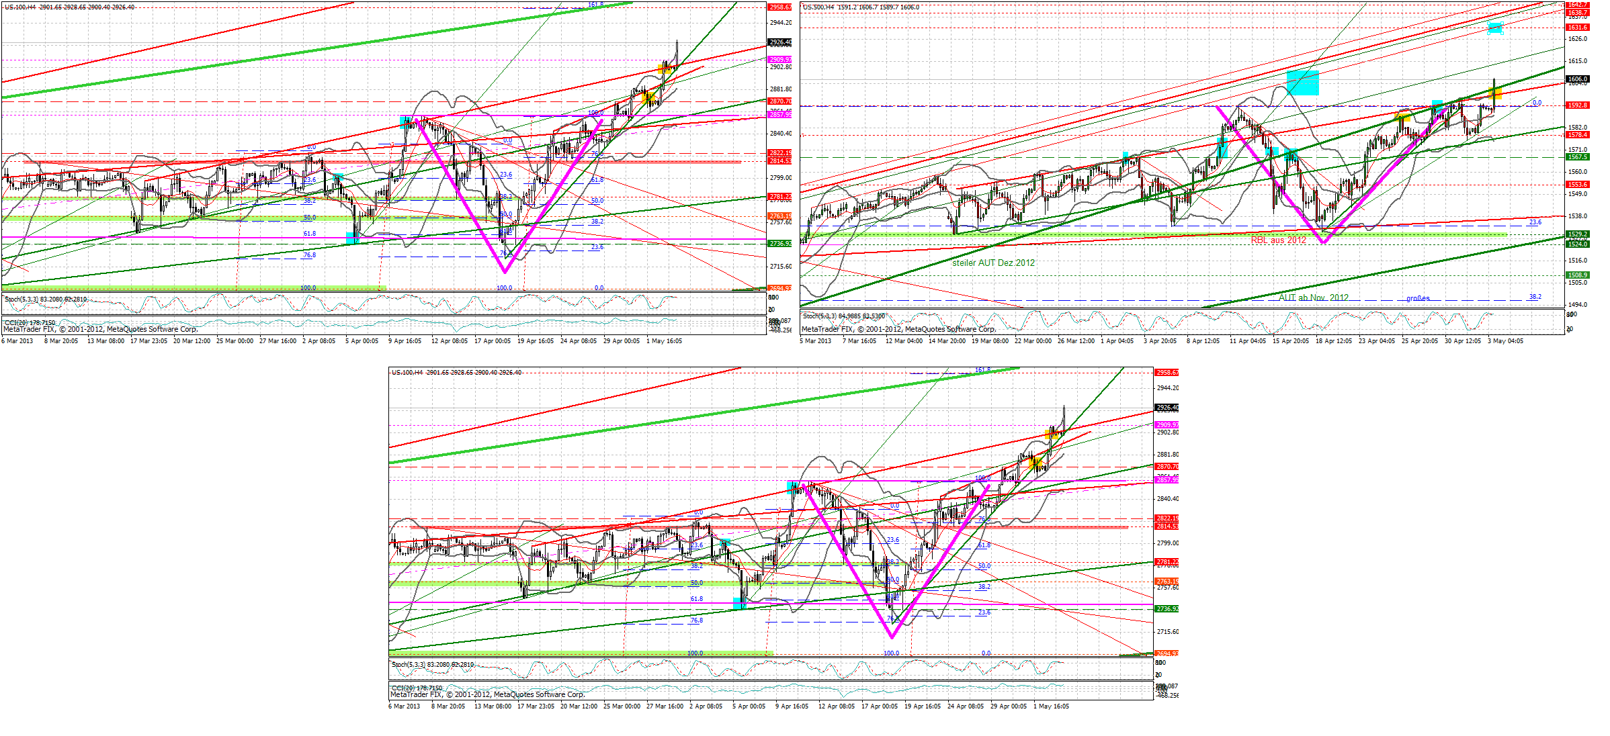The width and height of the screenshot is (1610, 736).
Task: Click the green 1567.5 price level tag
Action: click(x=1577, y=157)
